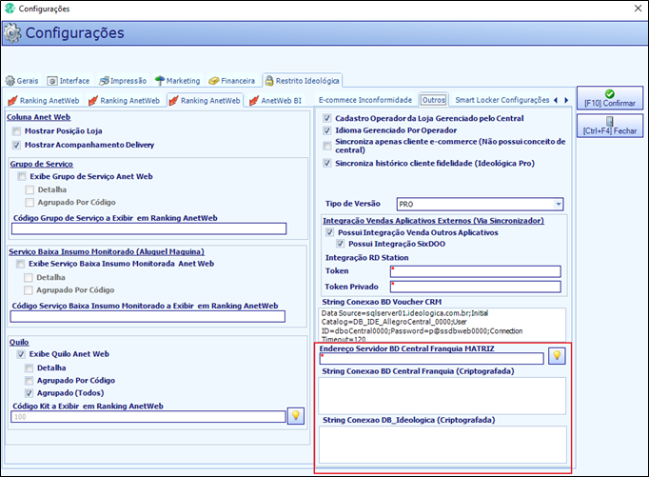Click the RD Station Token input field
This screenshot has height=477, width=649.
476,271
